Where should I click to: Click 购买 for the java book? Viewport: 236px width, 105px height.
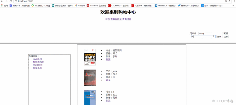click(108, 80)
